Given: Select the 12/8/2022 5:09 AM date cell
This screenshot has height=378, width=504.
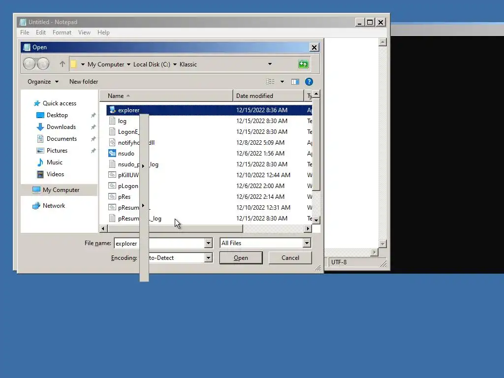Looking at the screenshot, I should coord(260,143).
